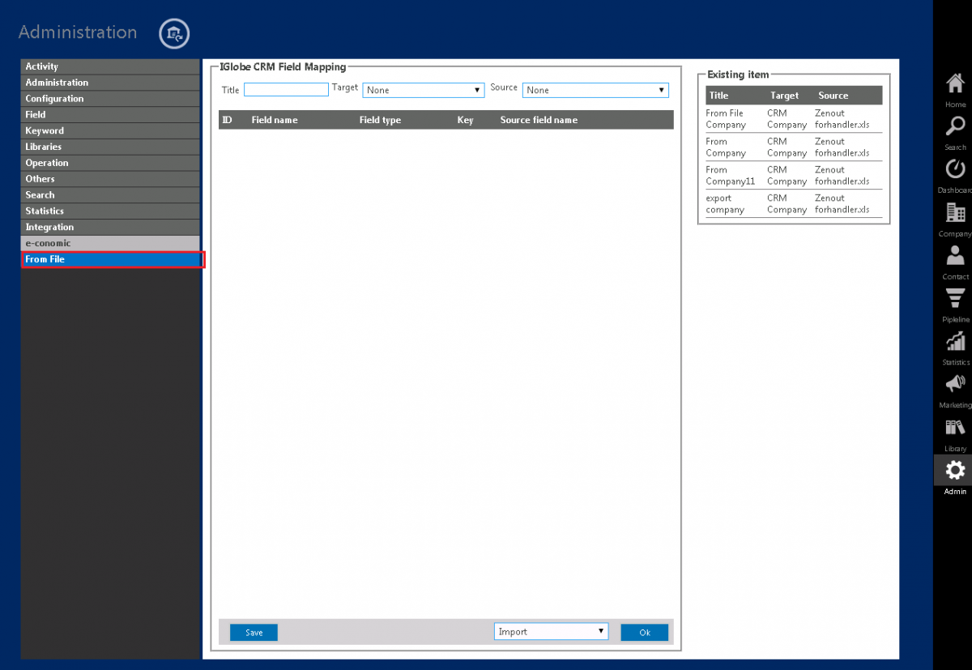Open the Search magnifier icon in the sidebar

point(955,126)
